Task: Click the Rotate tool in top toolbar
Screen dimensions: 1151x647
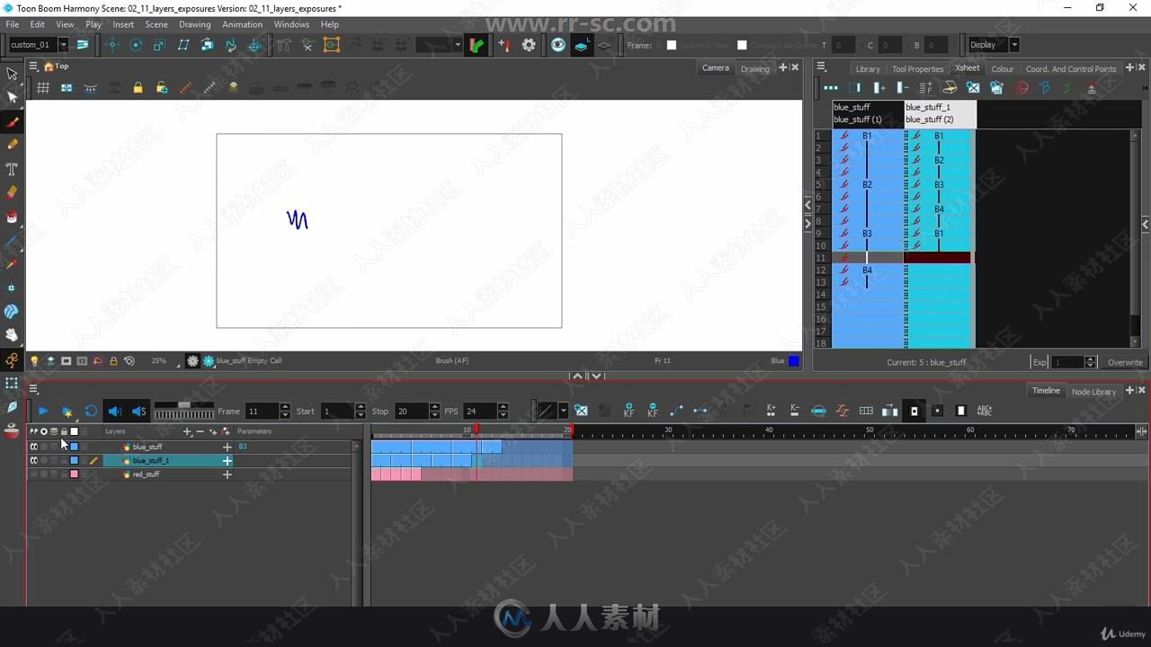Action: pyautogui.click(x=136, y=45)
